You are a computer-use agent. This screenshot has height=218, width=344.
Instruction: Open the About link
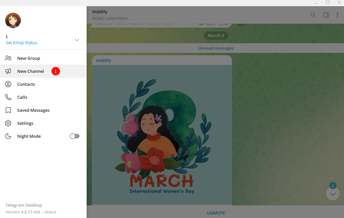tap(50, 212)
